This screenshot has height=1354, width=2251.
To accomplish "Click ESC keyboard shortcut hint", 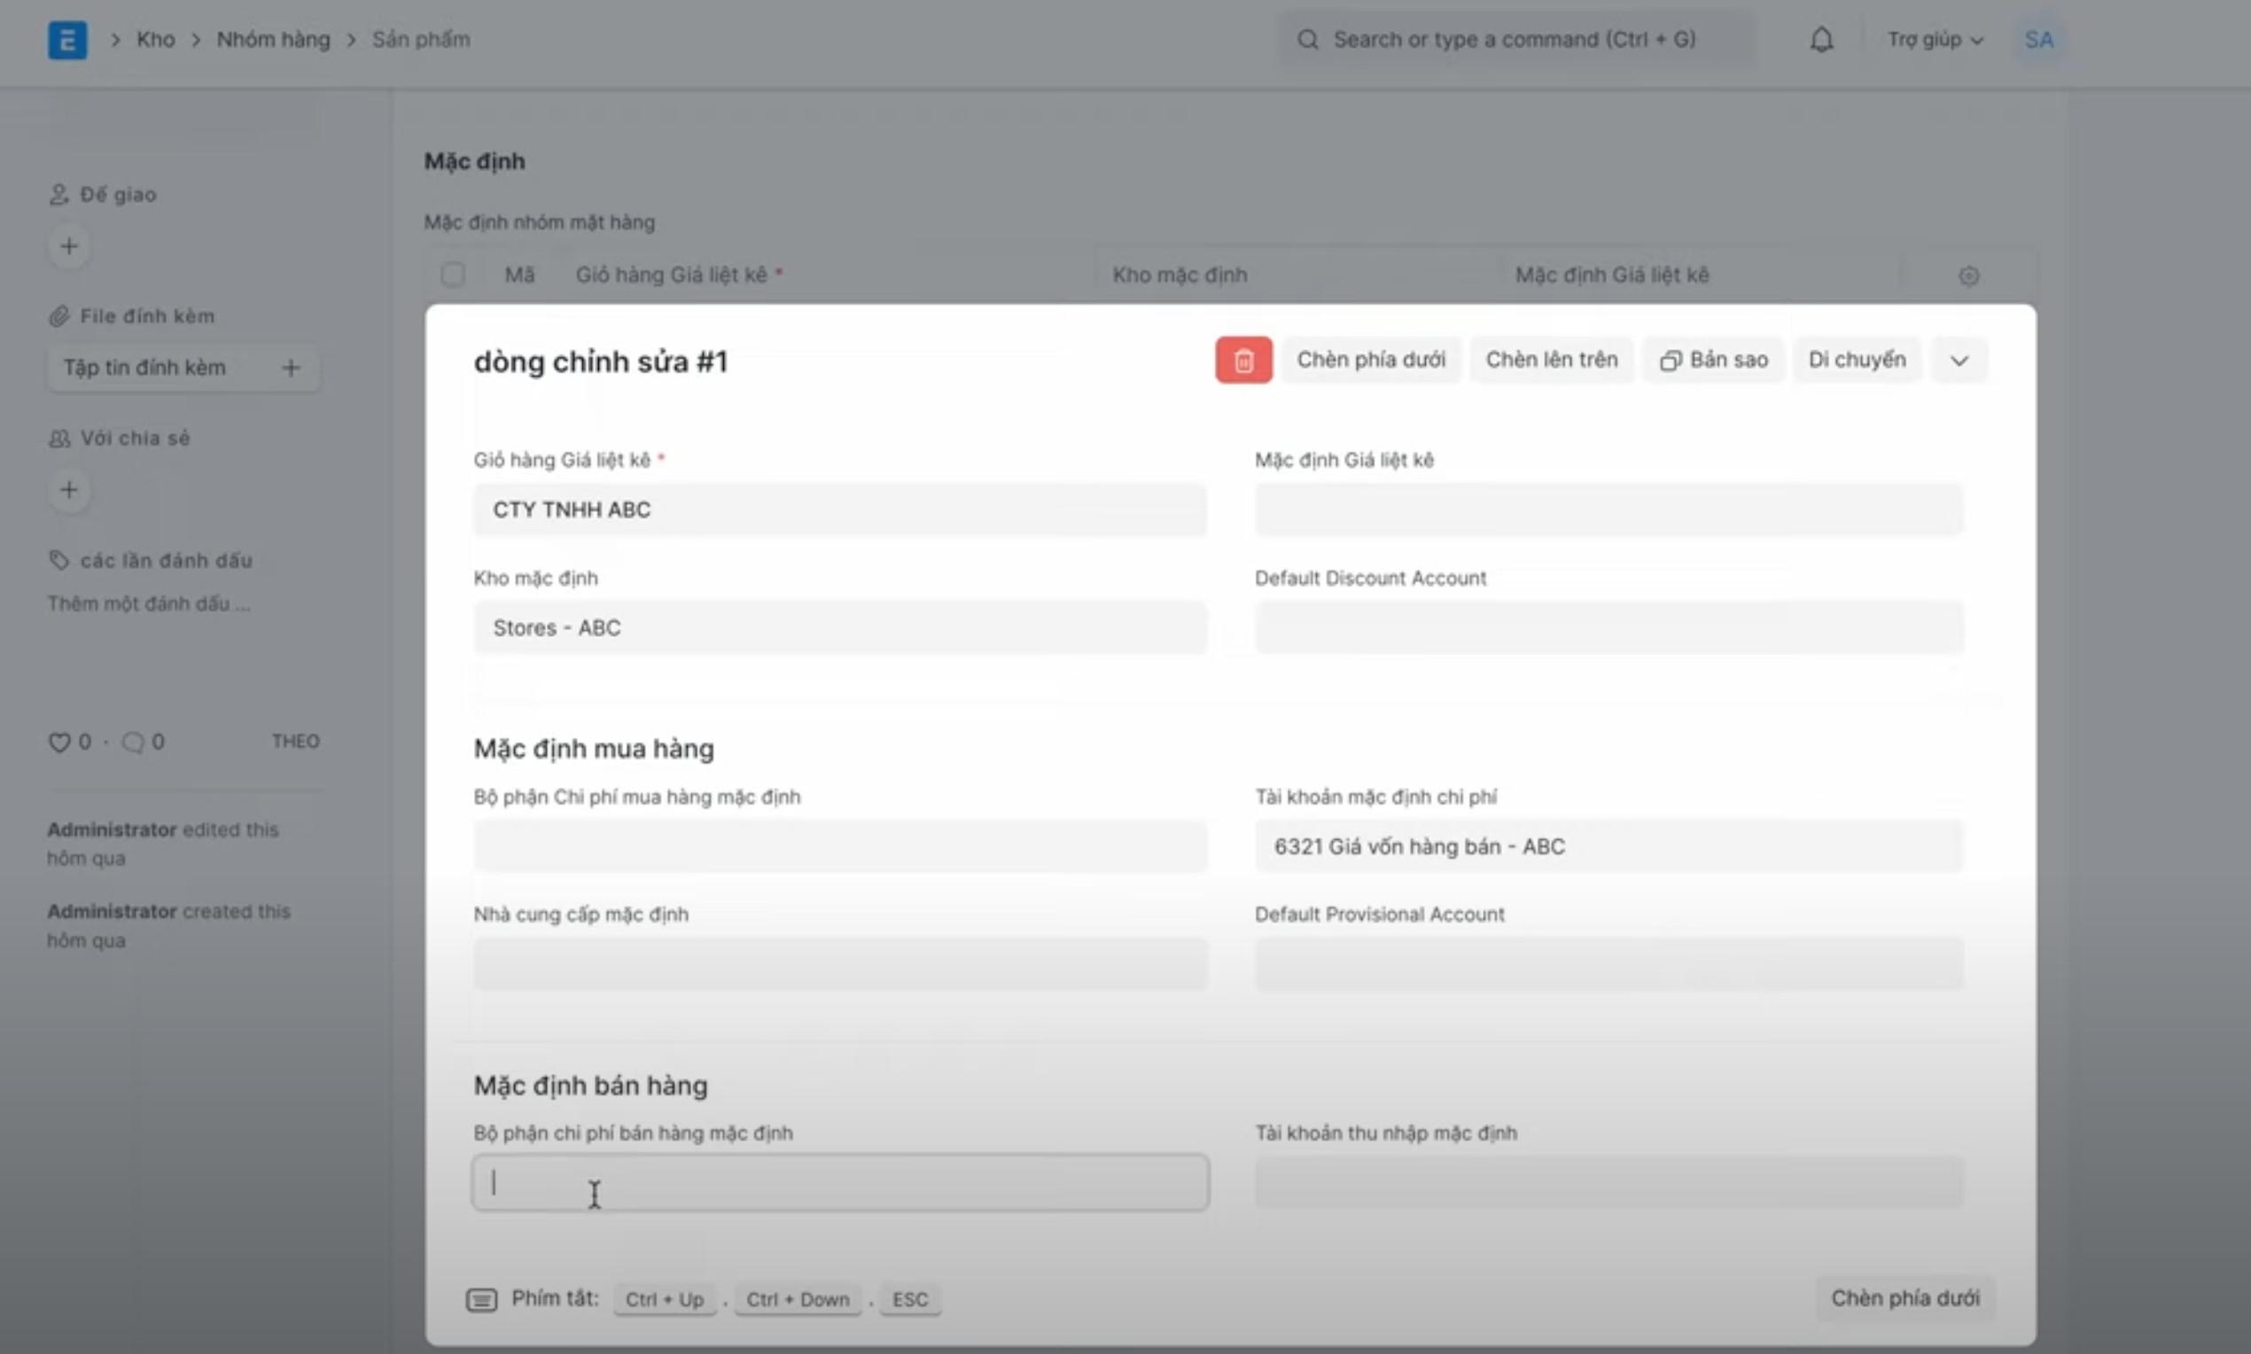I will point(908,1297).
